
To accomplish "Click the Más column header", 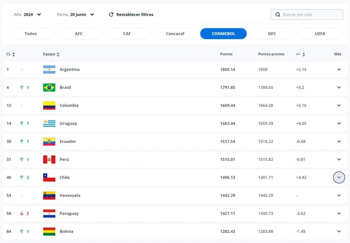I will coord(337,54).
